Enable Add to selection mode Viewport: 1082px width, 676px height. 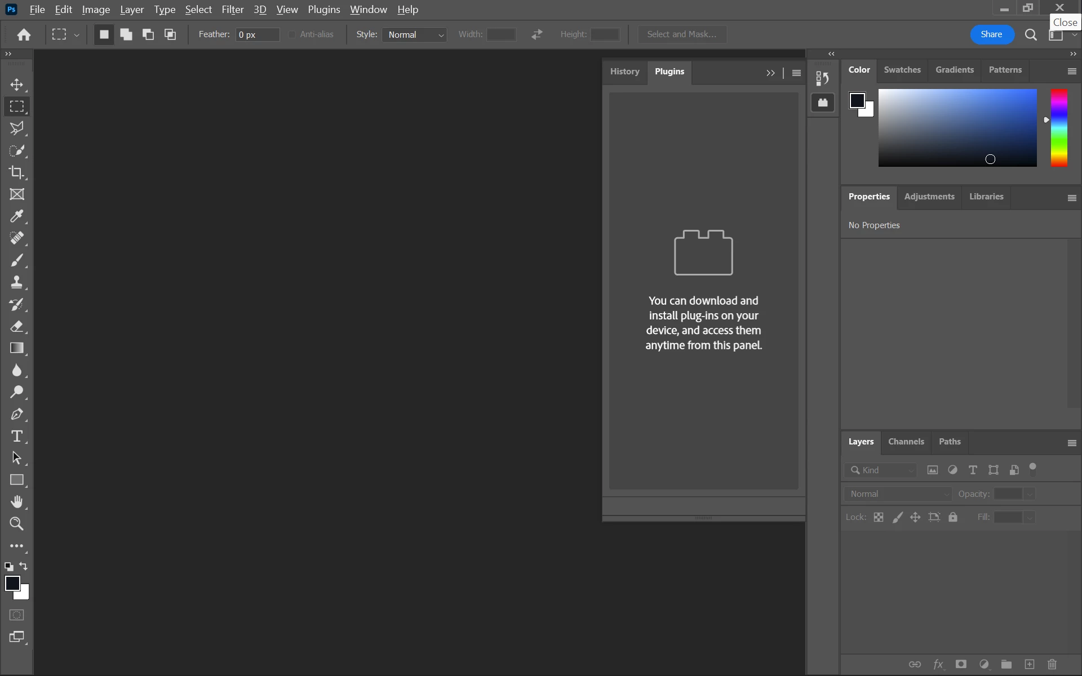click(126, 34)
